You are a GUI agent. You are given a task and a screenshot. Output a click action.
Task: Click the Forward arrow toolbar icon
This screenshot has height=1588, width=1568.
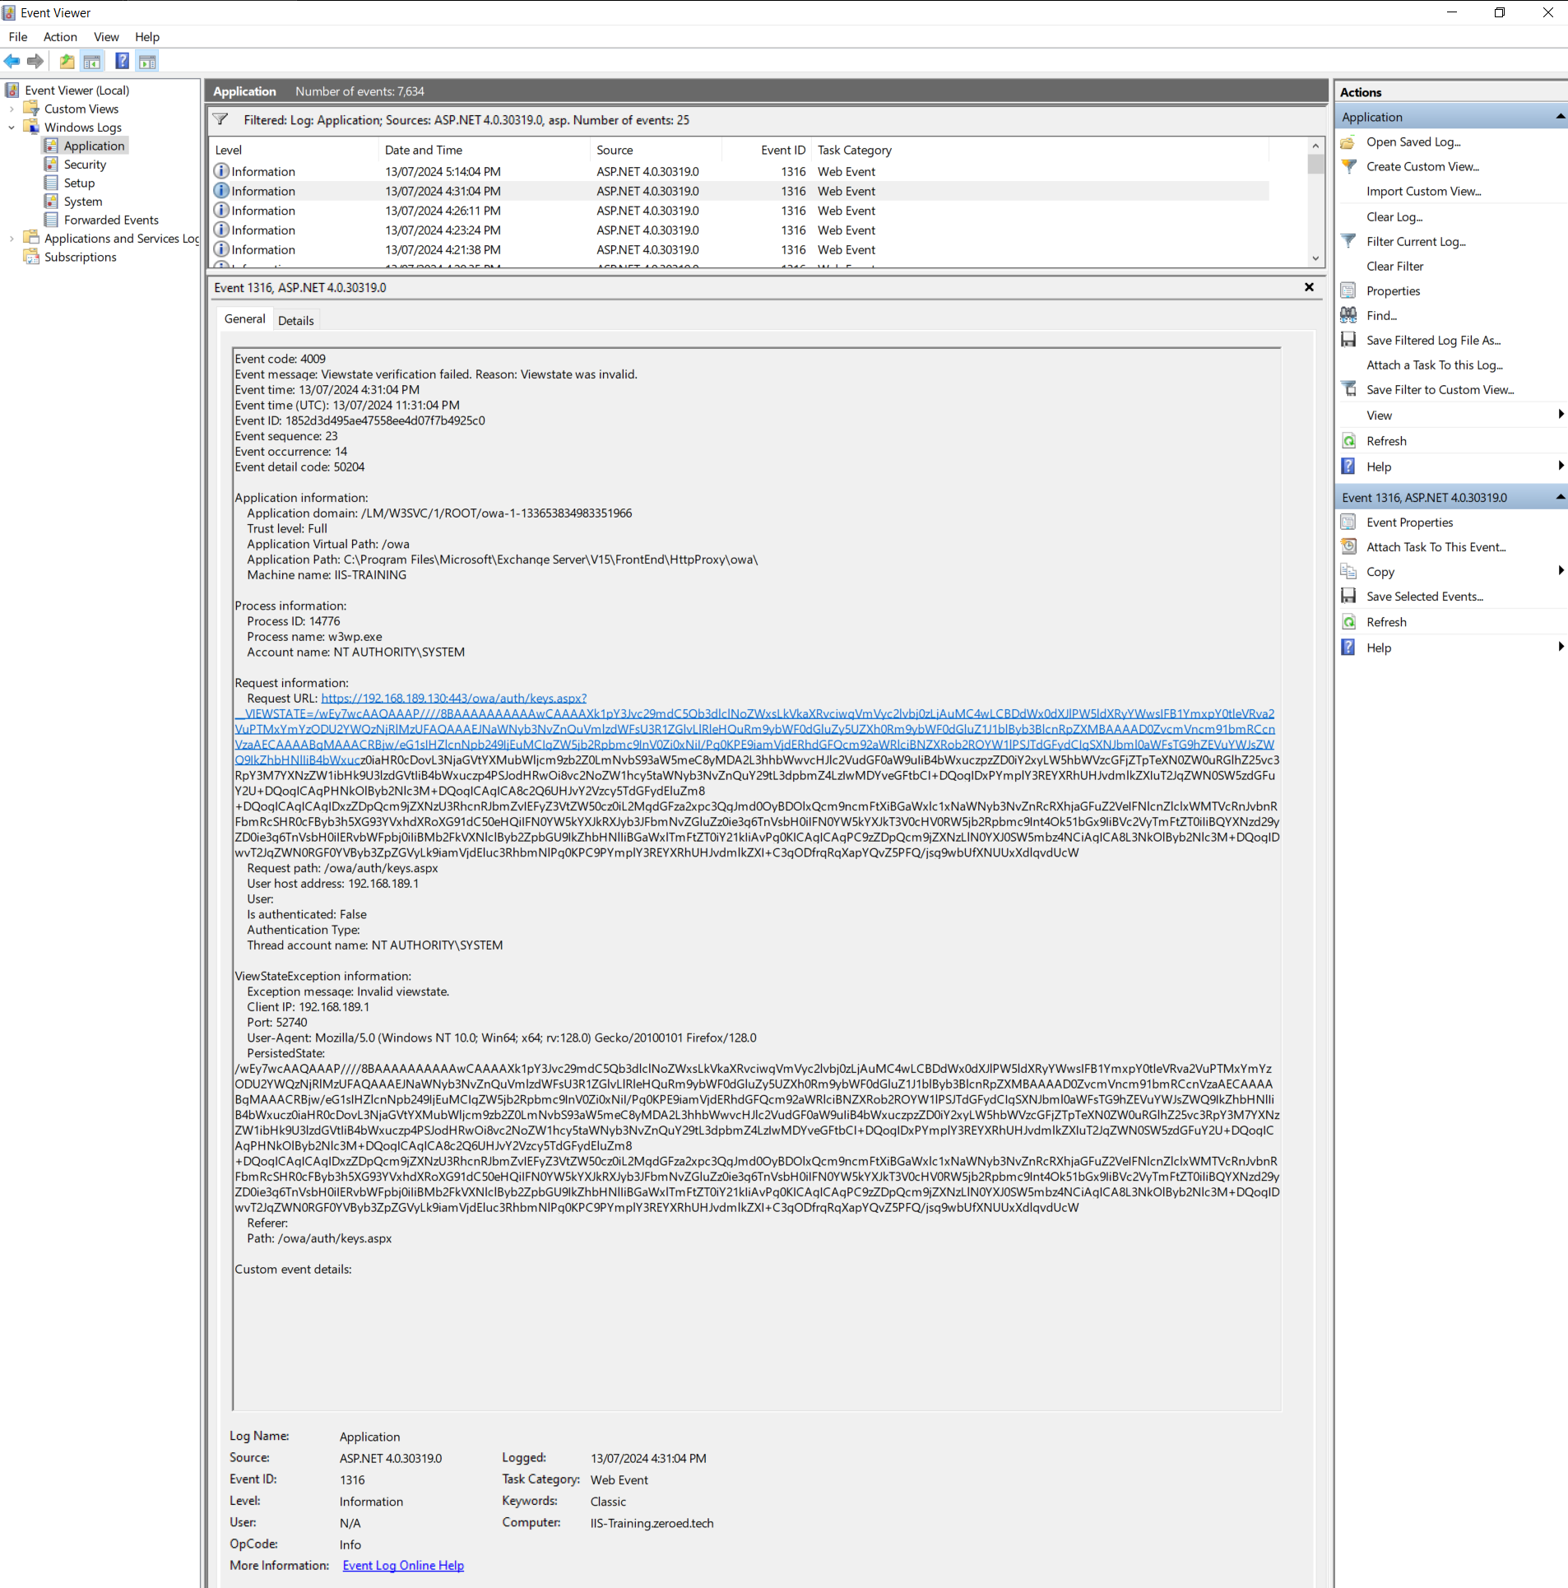point(35,61)
